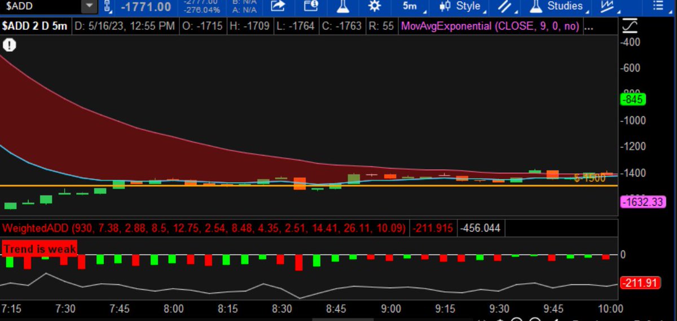
Task: Click the pink -1632.33 price bubble
Action: (x=643, y=202)
